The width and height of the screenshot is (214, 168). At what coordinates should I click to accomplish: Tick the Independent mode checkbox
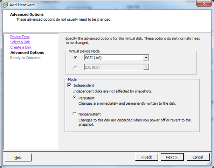69,85
